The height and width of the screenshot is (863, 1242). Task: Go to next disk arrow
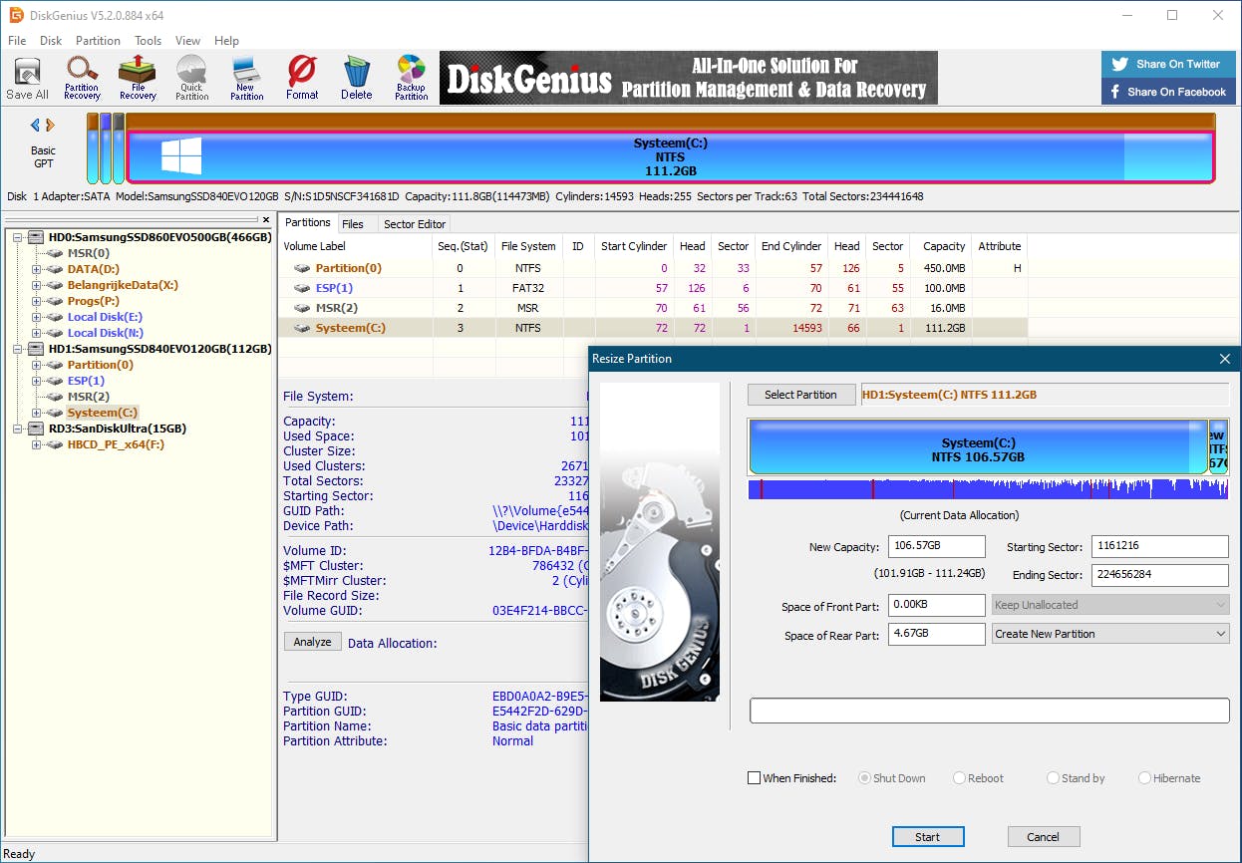(50, 125)
